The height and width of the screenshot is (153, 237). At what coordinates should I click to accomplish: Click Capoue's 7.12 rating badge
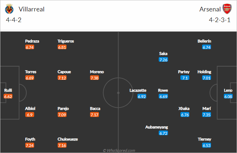[x=62, y=78]
